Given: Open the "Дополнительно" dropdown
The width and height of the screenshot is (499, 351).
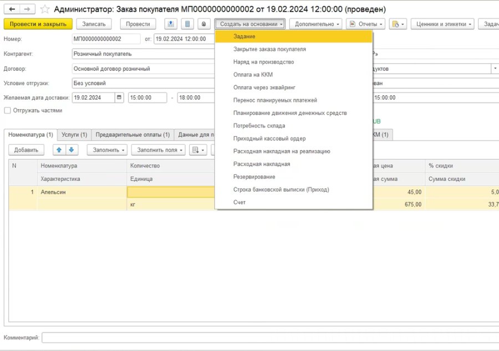Looking at the screenshot, I should [x=315, y=24].
